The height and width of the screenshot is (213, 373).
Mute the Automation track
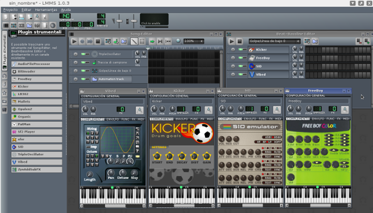click(x=83, y=79)
